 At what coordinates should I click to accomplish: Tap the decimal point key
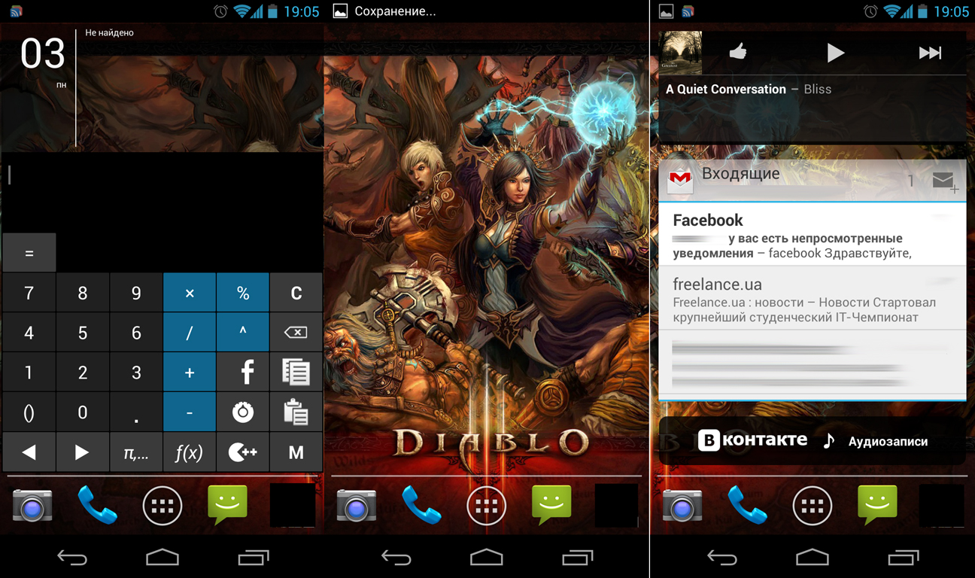pyautogui.click(x=136, y=412)
